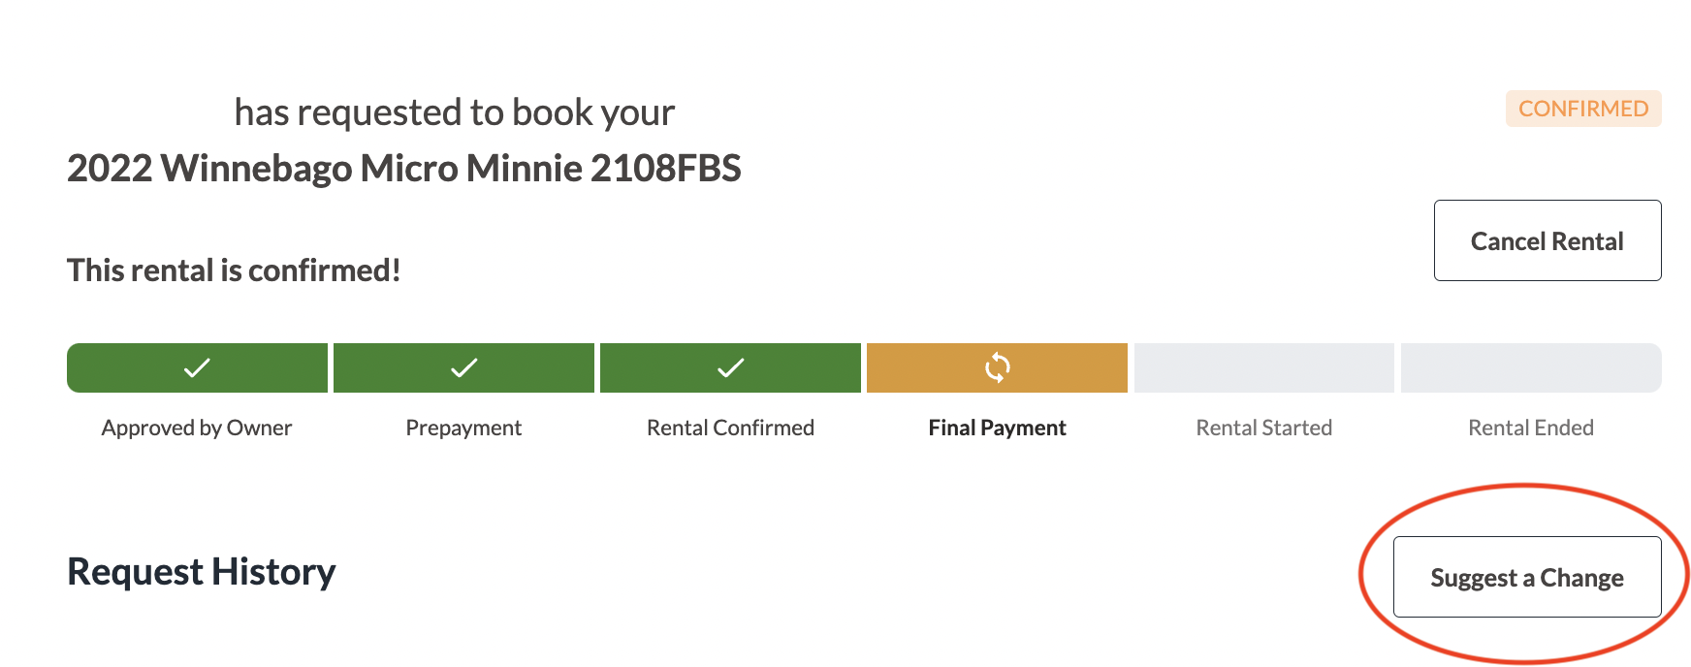Click the checkmark in Approved by Owner step
Screen dimensions: 1691x667
[197, 367]
